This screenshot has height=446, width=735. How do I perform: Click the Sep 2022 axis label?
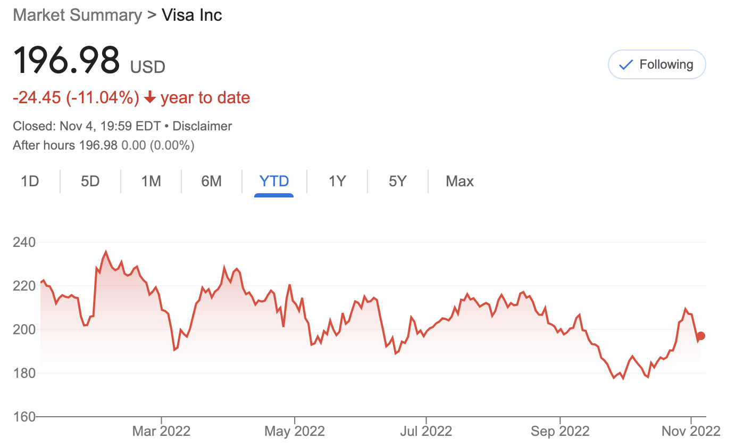[559, 431]
